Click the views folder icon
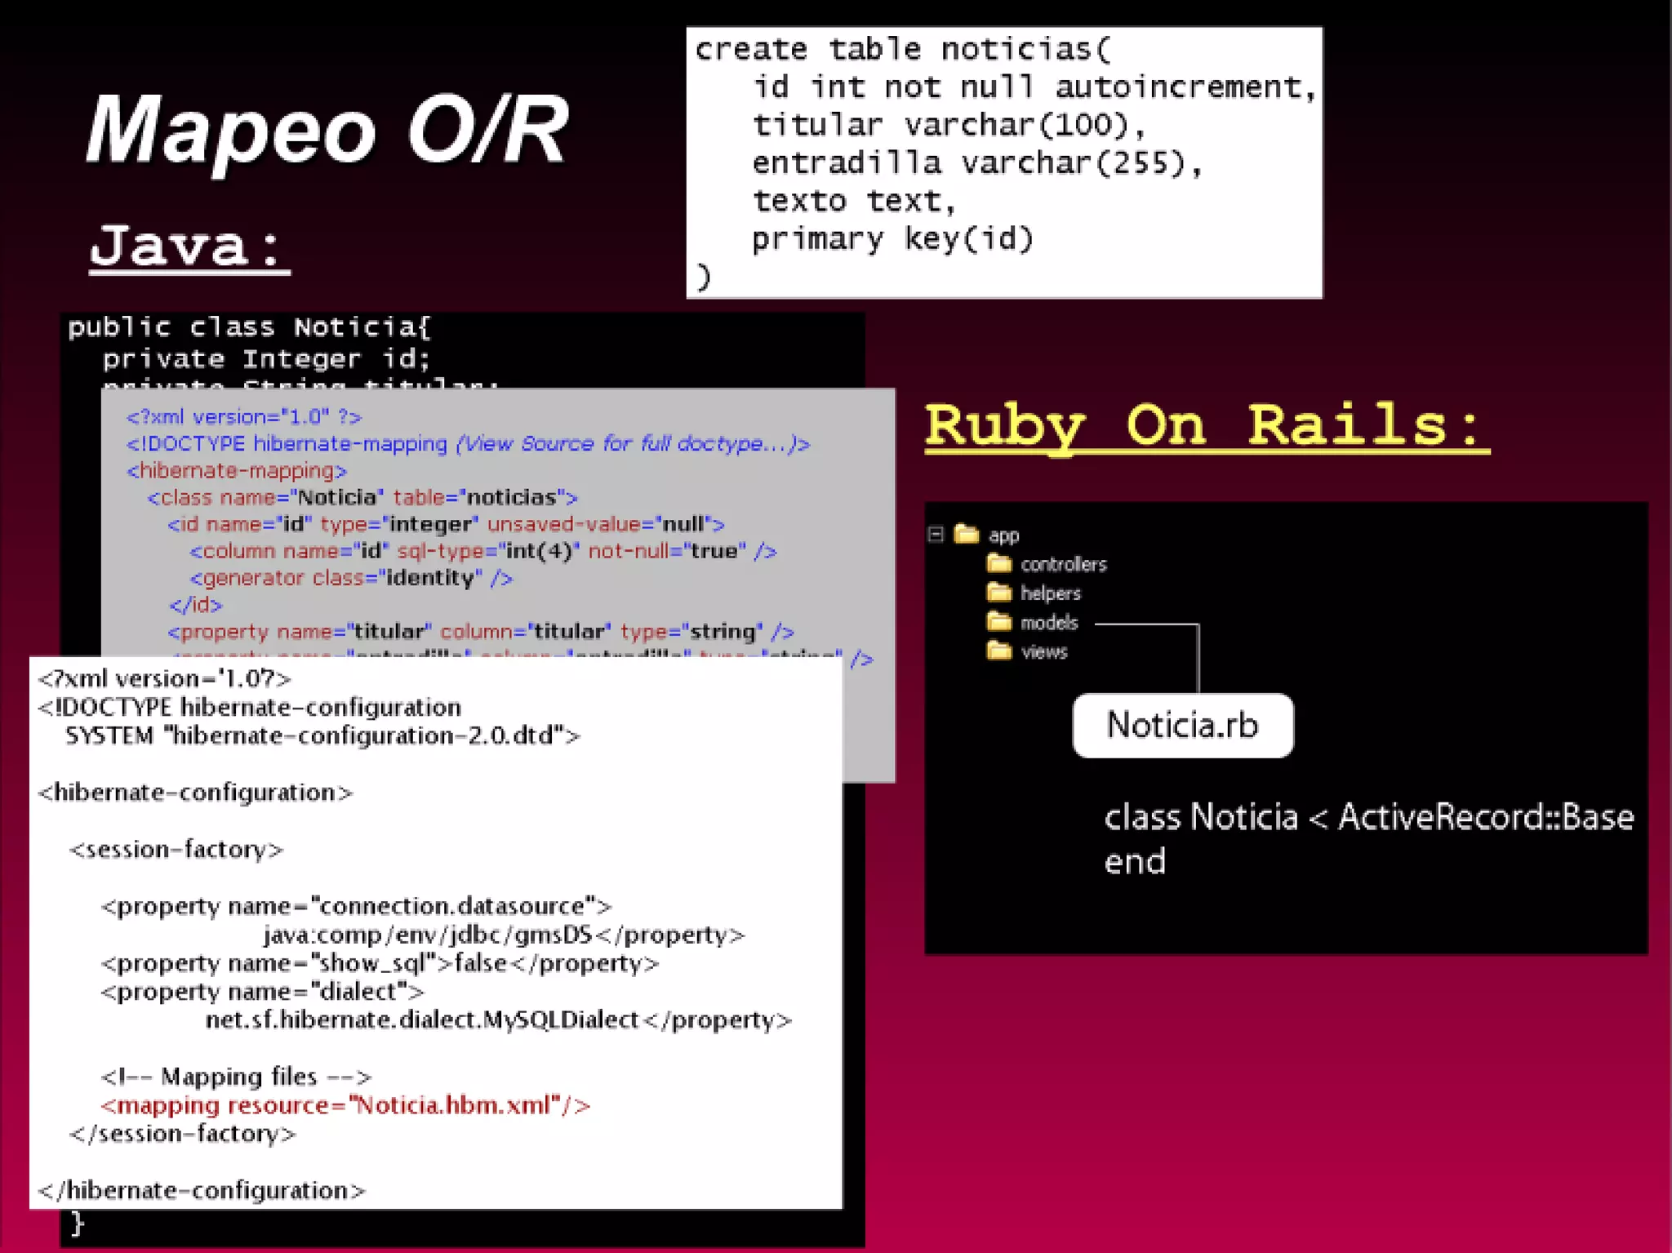This screenshot has width=1672, height=1253. [x=999, y=651]
